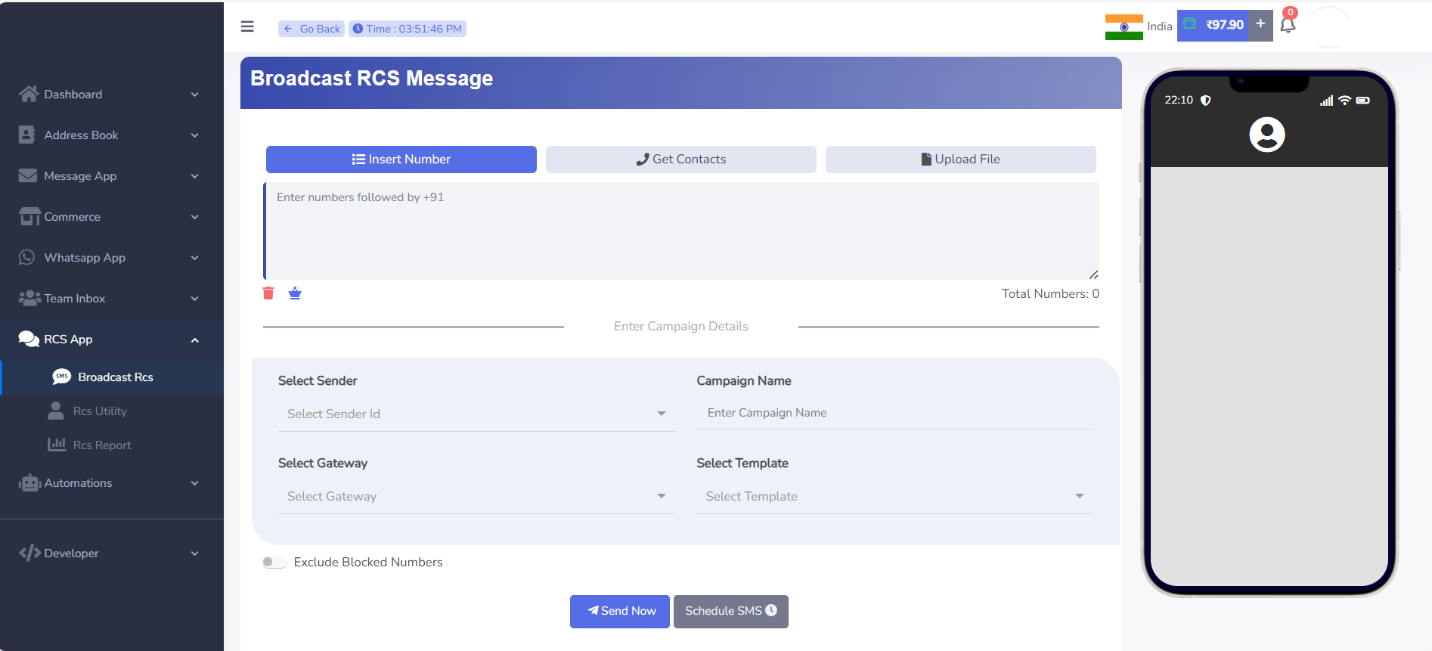1432x651 pixels.
Task: Click the hamburger menu icon
Action: (x=247, y=27)
